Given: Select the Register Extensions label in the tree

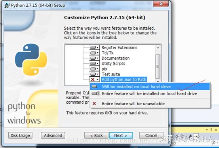Looking at the screenshot, I should point(119,47).
